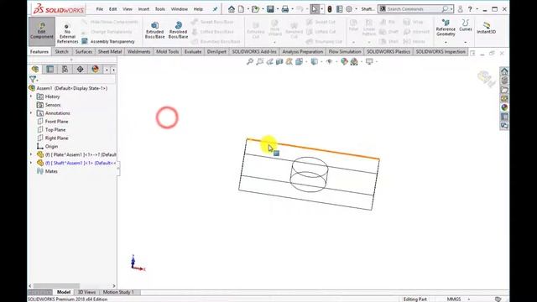Open the Insert menu
This screenshot has width=537, height=302.
(143, 9)
